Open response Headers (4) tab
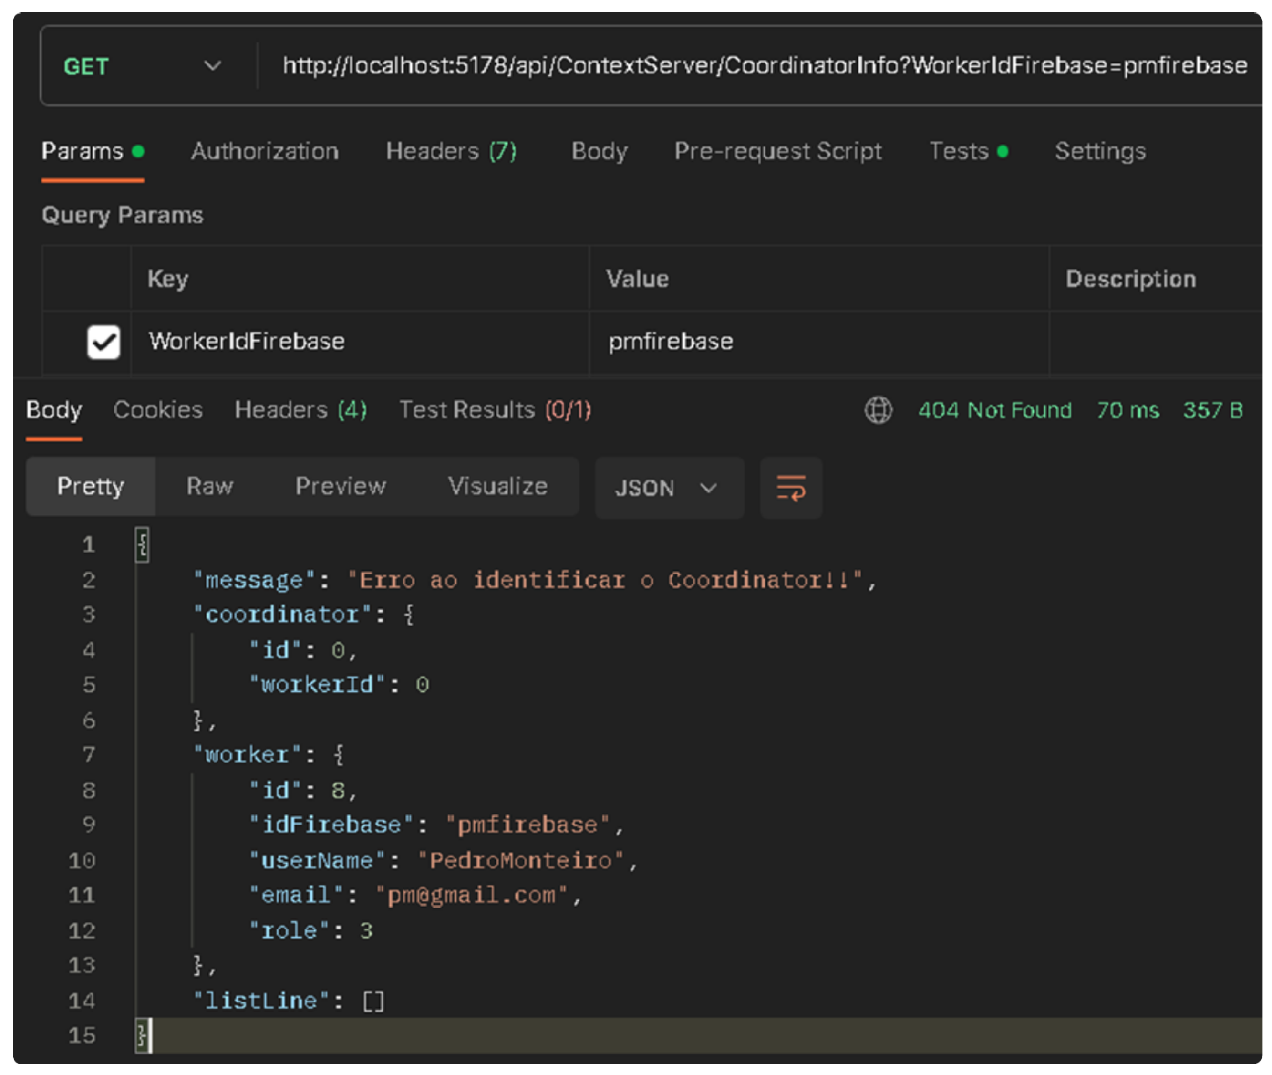This screenshot has height=1075, width=1272. pos(300,410)
